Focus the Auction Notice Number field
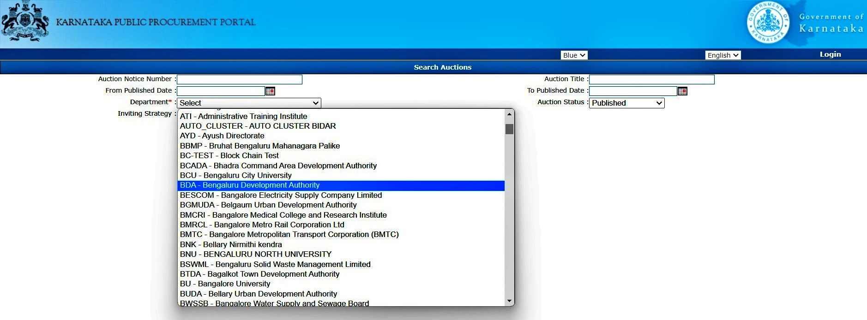 [240, 79]
